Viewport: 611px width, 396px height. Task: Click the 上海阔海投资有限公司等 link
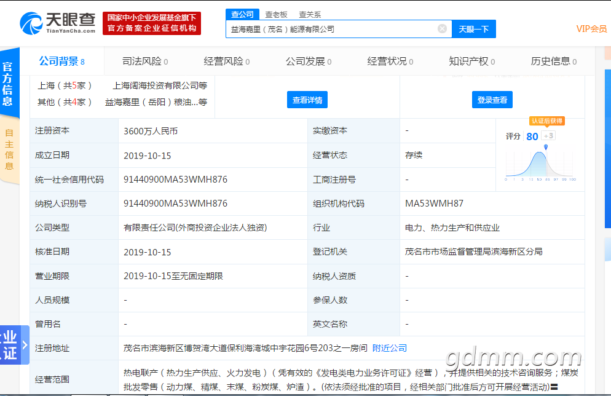tap(160, 85)
